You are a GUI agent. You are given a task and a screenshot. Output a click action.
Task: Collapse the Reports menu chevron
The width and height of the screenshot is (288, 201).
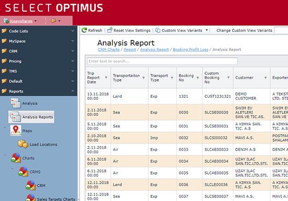point(73,91)
